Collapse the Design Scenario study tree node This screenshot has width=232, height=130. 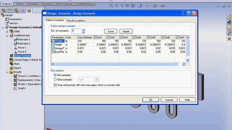3,27
